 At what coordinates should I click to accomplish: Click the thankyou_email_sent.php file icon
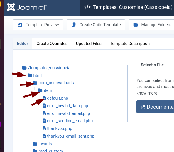click(44, 136)
